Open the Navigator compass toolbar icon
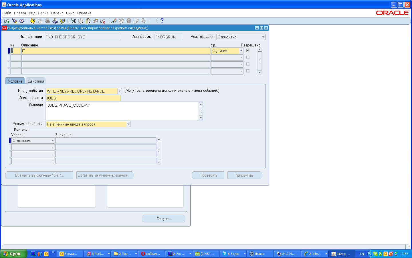 coord(22,21)
